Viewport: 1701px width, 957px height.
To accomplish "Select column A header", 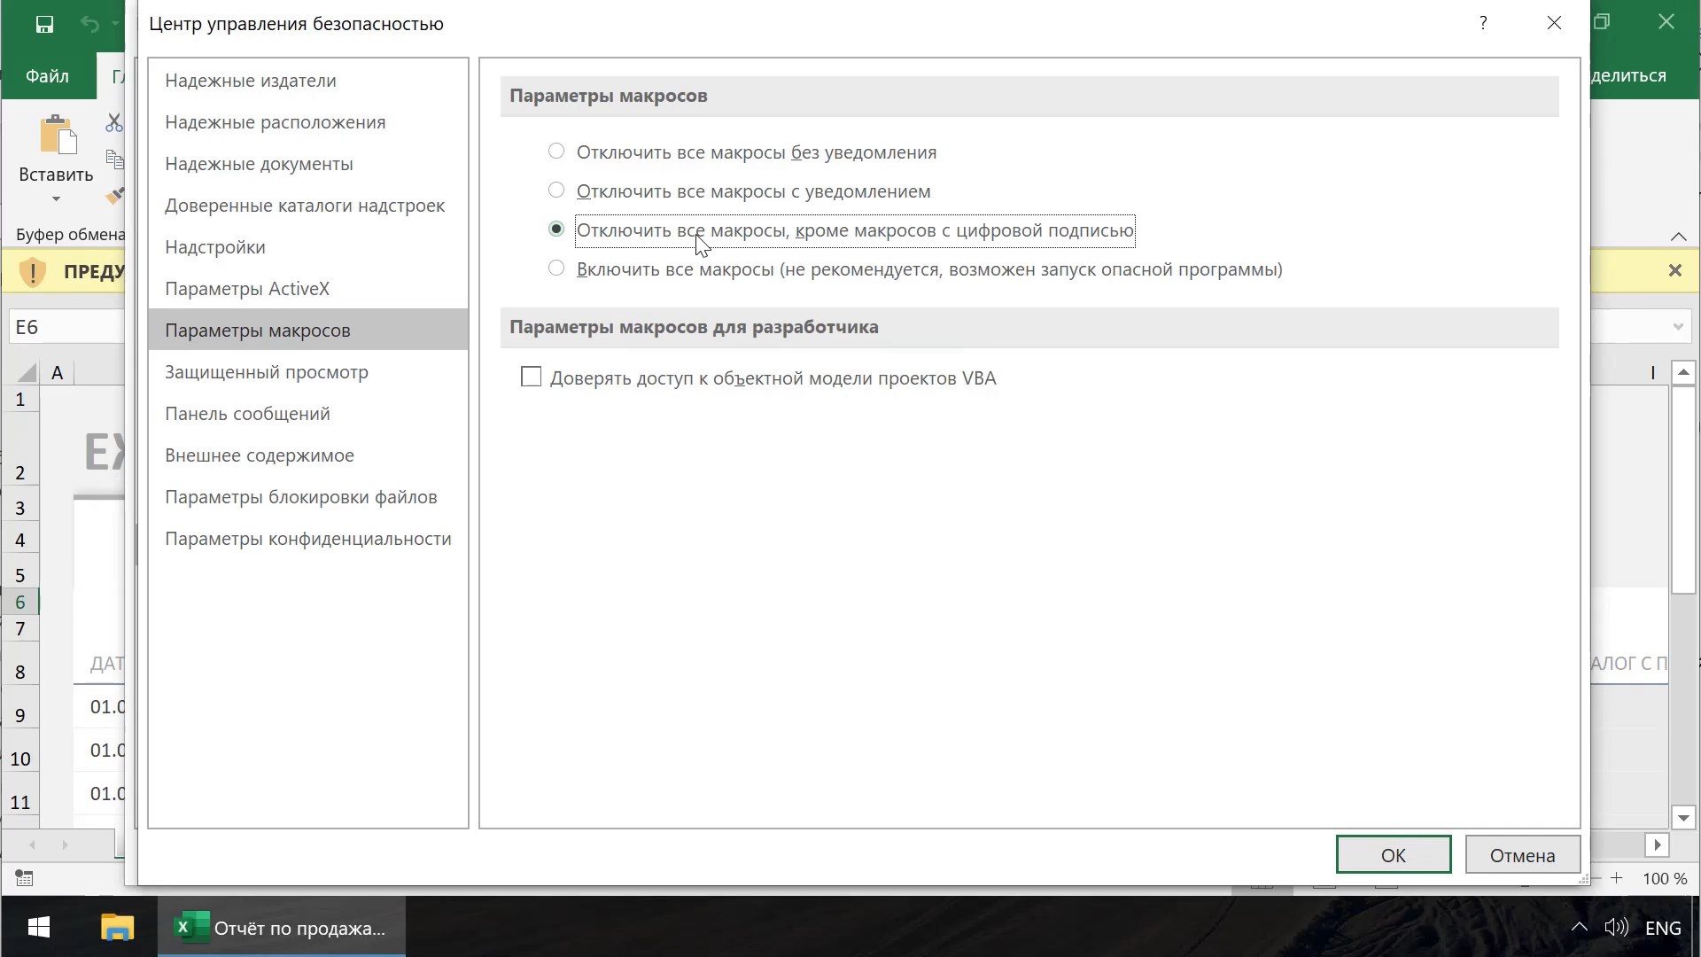I will [x=58, y=372].
